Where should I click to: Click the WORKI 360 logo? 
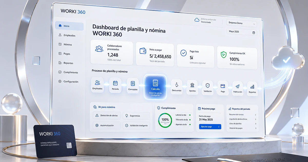pyautogui.click(x=73, y=12)
